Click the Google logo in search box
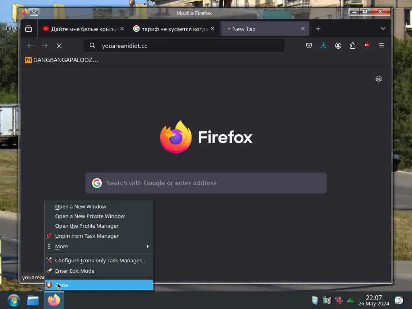Image resolution: width=412 pixels, height=309 pixels. [x=97, y=183]
